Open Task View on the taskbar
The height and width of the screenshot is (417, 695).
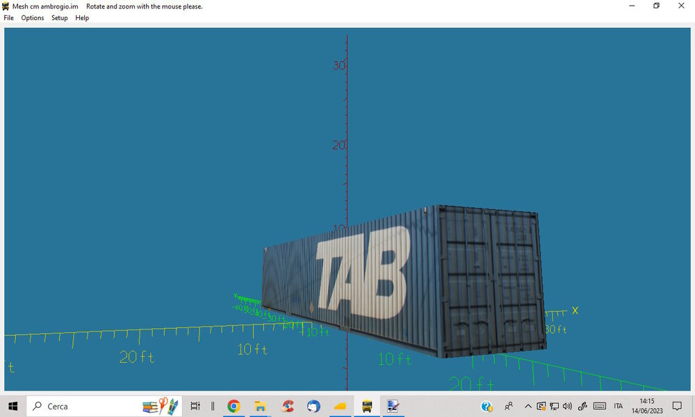click(x=195, y=406)
